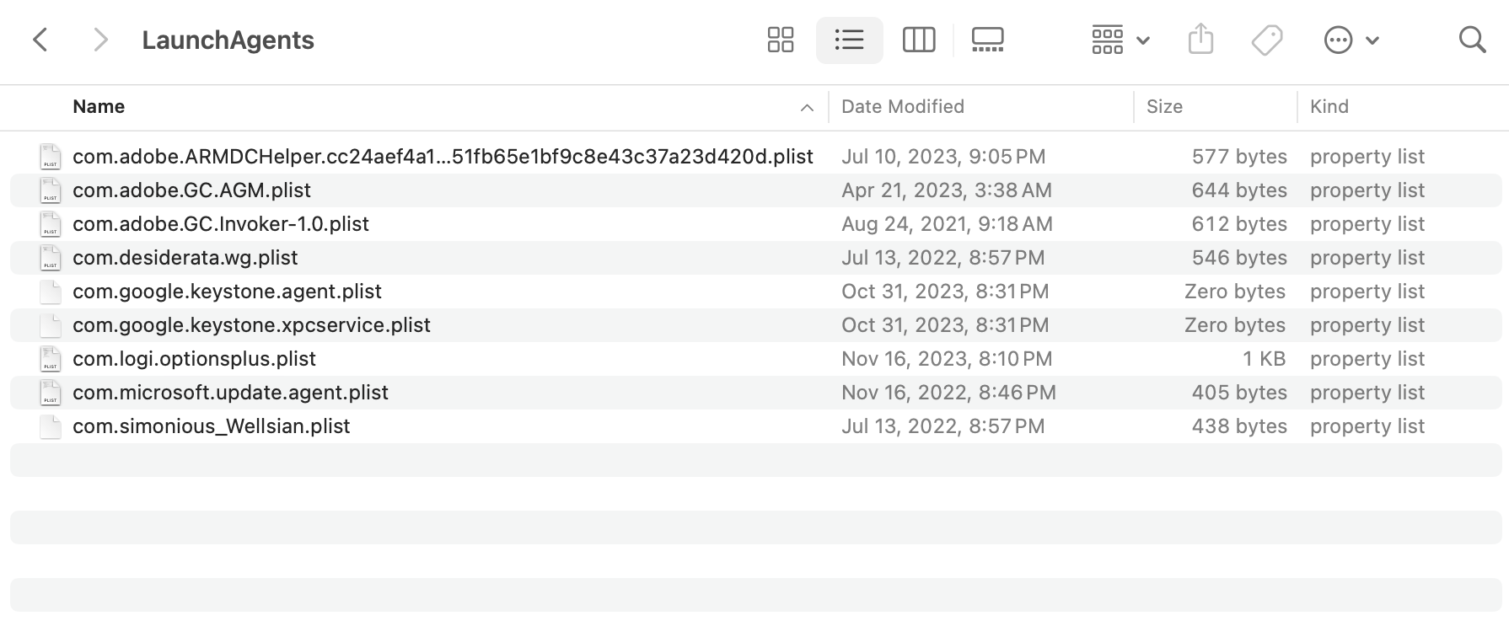Select list view mode
The image size is (1509, 637).
(849, 40)
